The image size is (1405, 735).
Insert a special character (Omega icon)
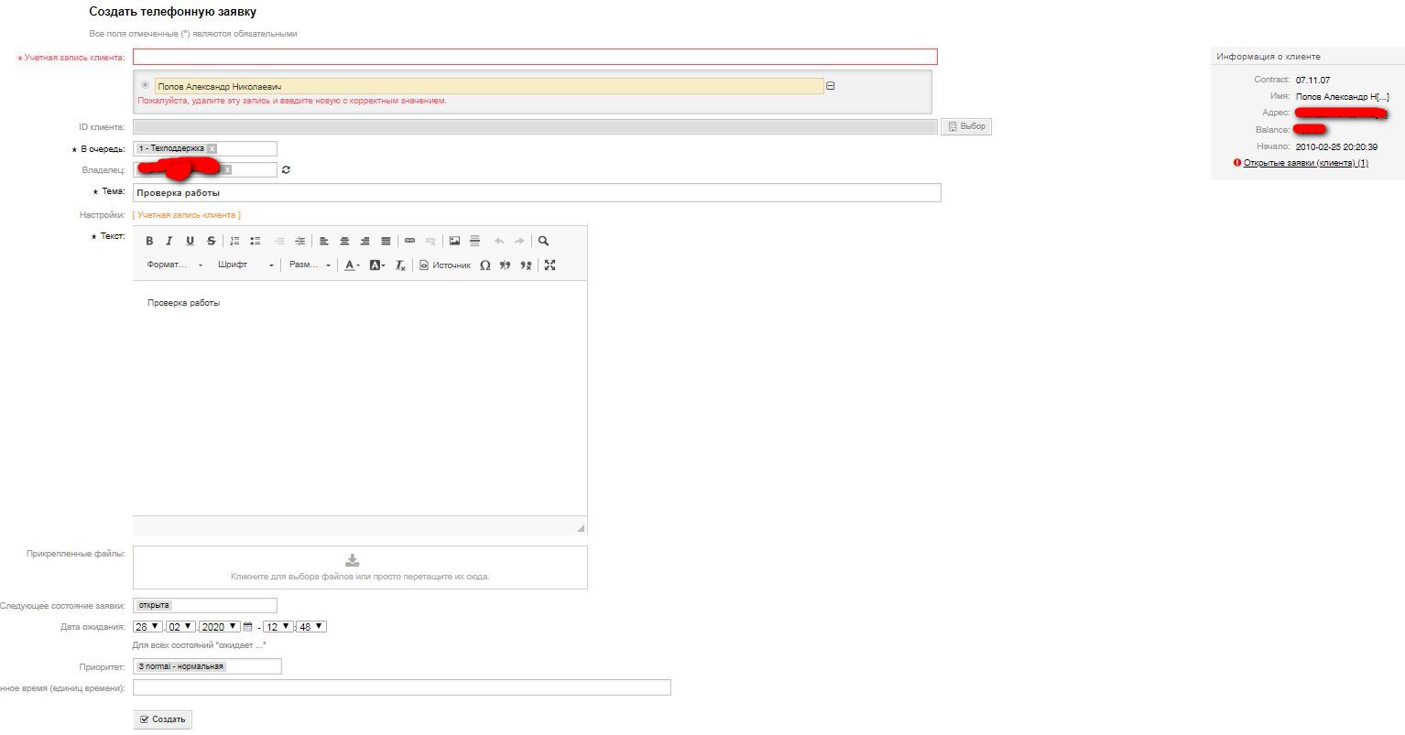pyautogui.click(x=485, y=265)
